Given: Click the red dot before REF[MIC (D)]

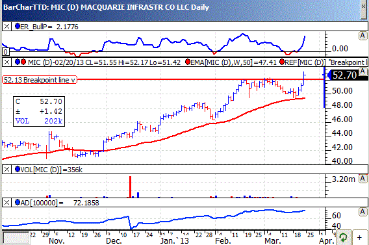Looking at the screenshot, I should coord(282,62).
